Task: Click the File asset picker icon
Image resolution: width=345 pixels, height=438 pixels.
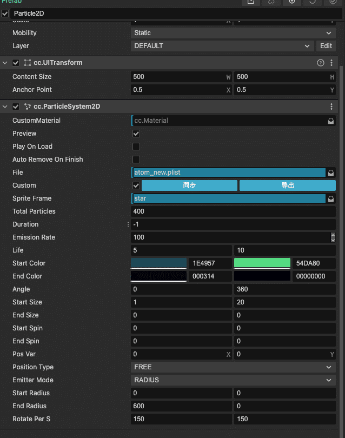Action: tap(331, 173)
